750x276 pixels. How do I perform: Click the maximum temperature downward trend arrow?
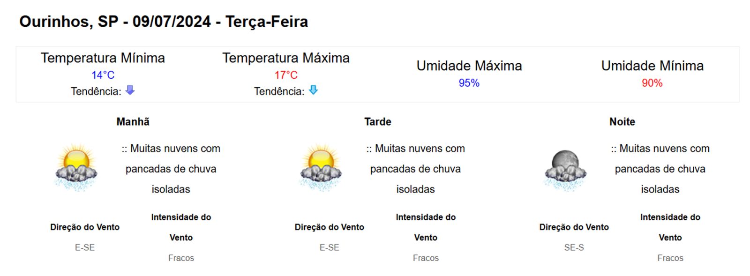[314, 90]
